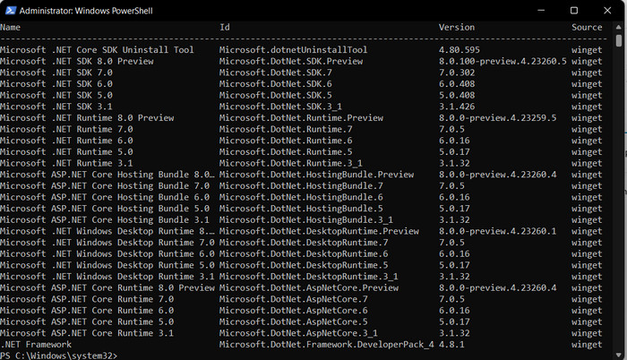
Task: Click the Microsoft.DotNet.DesktopRuntime.3_1 id
Action: pos(309,277)
